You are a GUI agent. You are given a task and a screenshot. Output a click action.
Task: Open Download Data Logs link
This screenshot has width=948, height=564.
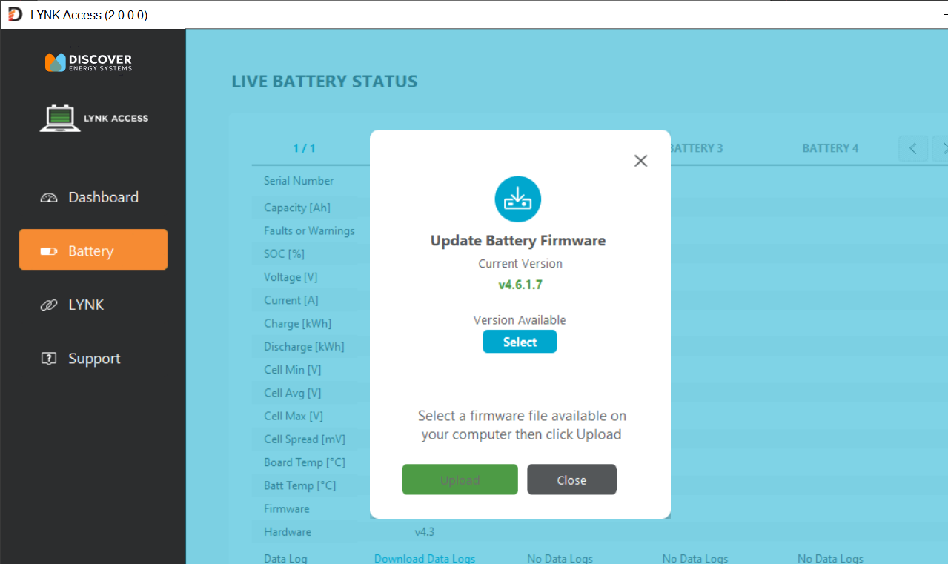click(424, 558)
